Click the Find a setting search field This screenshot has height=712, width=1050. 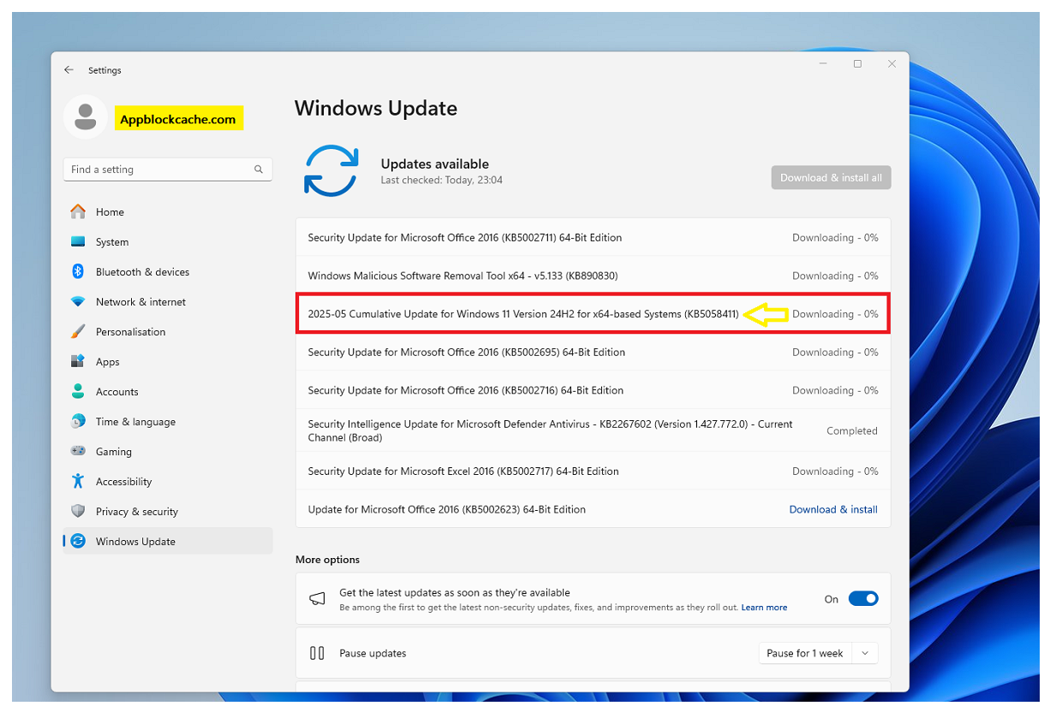(158, 169)
